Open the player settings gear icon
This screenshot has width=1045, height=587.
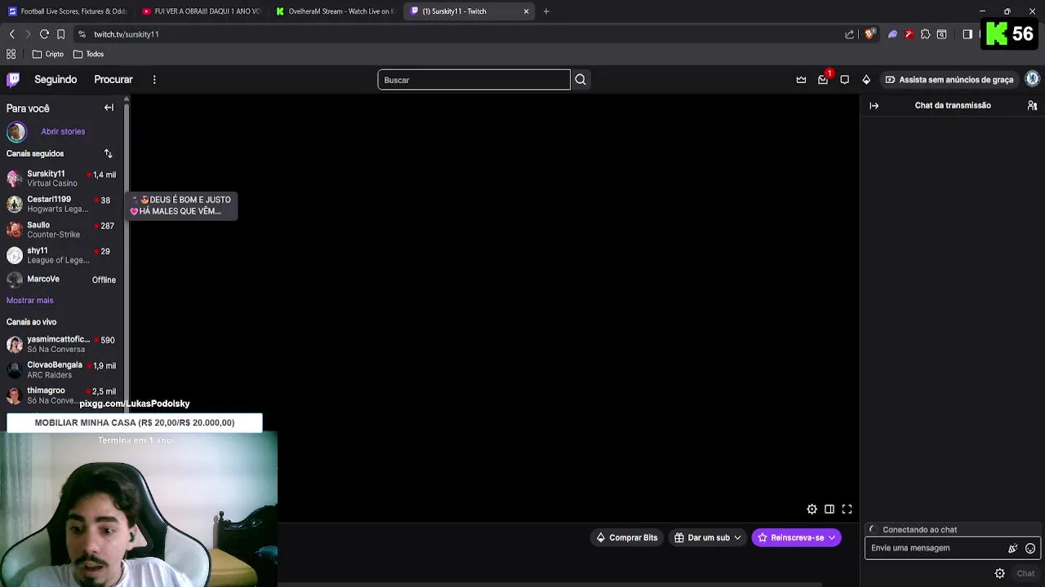(812, 509)
